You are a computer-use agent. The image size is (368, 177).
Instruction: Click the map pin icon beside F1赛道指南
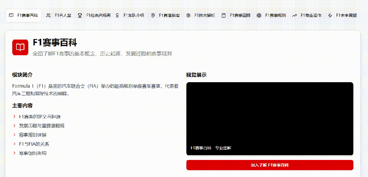(153, 15)
